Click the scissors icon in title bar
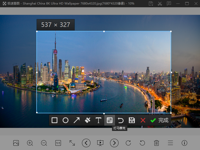This screenshot has height=150, width=200. click(x=160, y=4)
